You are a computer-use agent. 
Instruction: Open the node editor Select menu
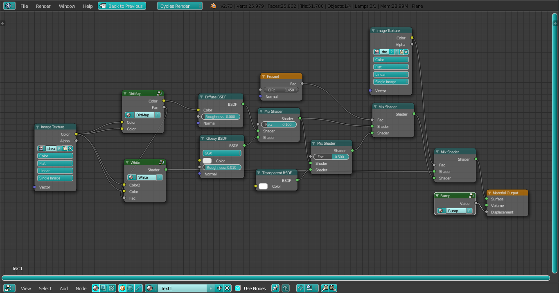click(45, 288)
